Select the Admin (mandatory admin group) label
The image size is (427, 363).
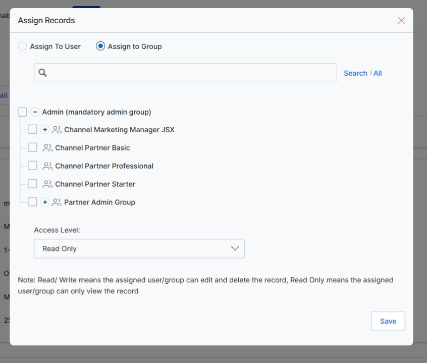tap(96, 112)
